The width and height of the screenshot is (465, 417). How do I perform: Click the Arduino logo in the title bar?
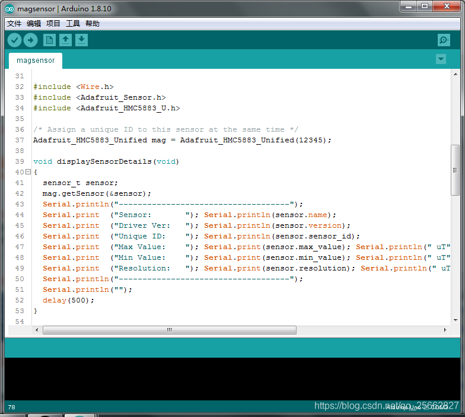(9, 9)
